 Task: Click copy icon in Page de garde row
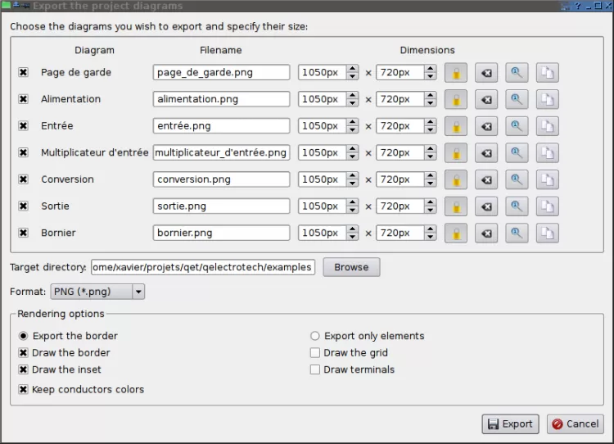pyautogui.click(x=547, y=73)
